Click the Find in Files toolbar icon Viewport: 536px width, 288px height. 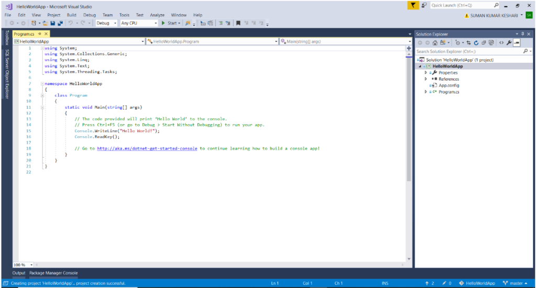pos(188,23)
